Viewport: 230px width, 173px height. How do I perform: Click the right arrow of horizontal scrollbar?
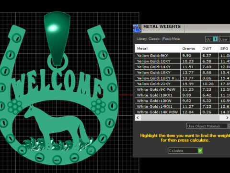point(227,118)
